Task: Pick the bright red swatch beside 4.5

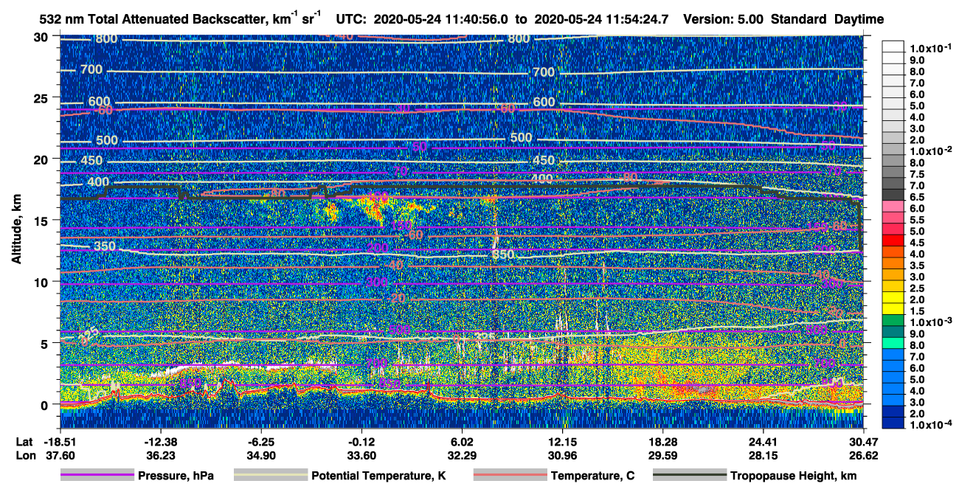Action: coord(893,241)
